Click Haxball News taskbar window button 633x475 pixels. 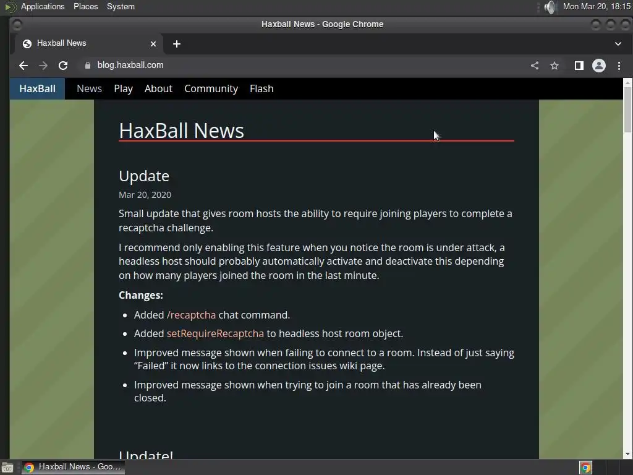pyautogui.click(x=73, y=467)
